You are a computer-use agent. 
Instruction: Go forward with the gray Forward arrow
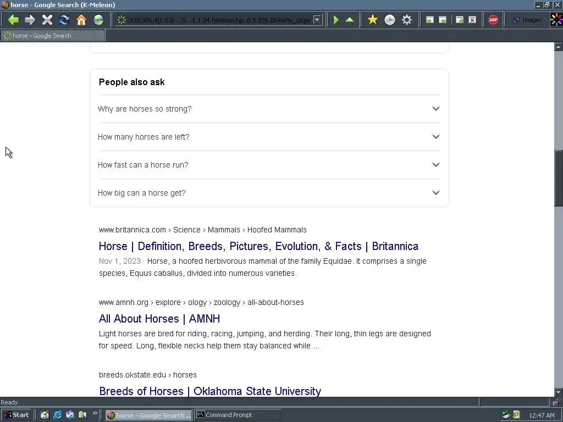pyautogui.click(x=30, y=20)
